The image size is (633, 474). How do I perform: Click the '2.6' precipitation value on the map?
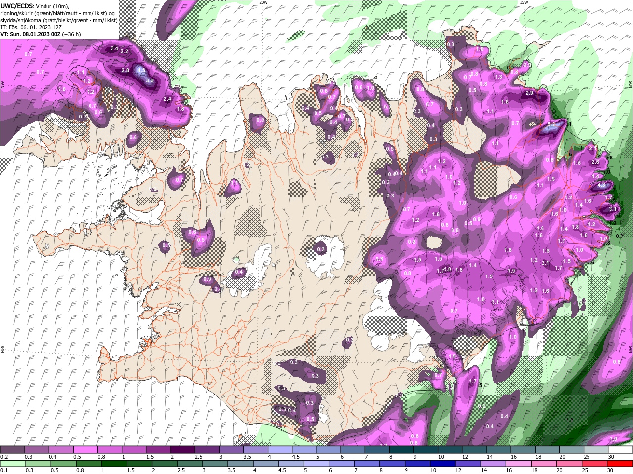595,162
